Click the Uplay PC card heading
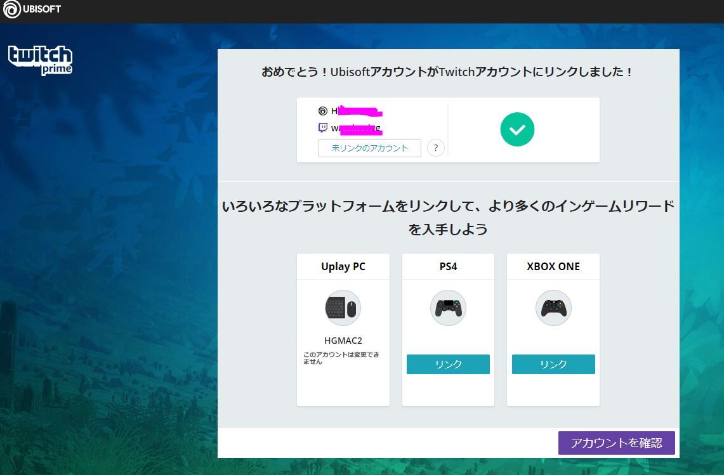 point(343,266)
